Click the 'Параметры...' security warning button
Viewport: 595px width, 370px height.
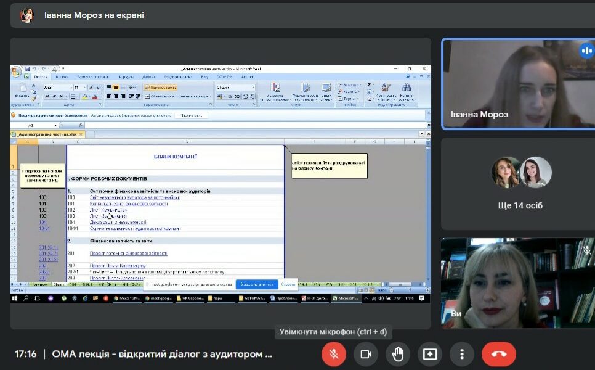pyautogui.click(x=191, y=115)
